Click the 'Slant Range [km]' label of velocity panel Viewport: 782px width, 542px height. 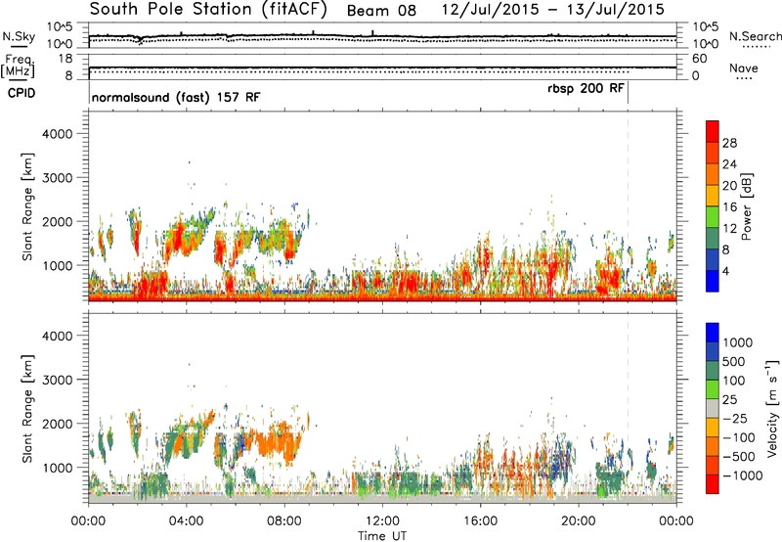click(27, 409)
